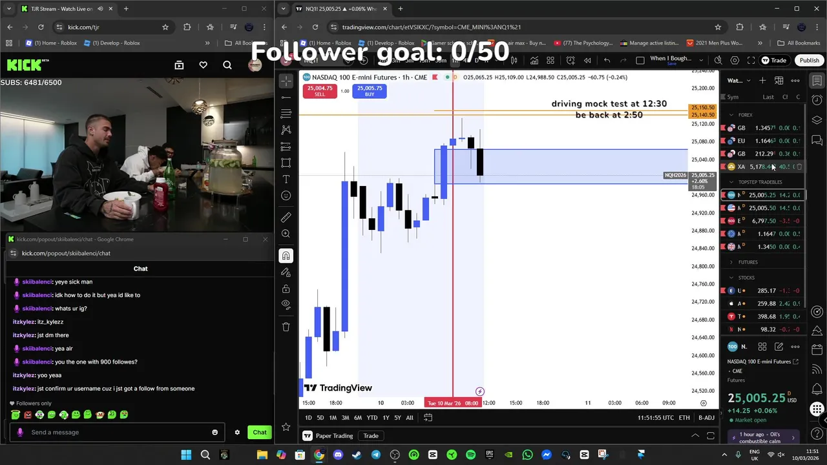Hide all drawings with eye icon
This screenshot has height=465, width=827.
click(x=286, y=305)
